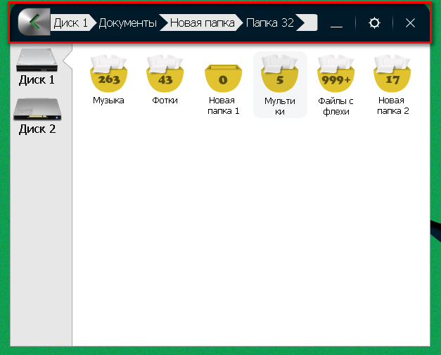Screen dimensions: 441x355
Task: Minimize the file manager window
Action: [336, 24]
